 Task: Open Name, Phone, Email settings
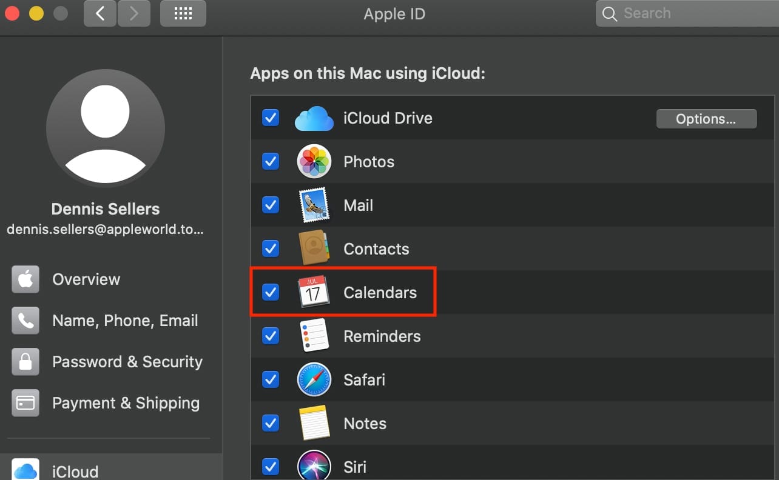pyautogui.click(x=125, y=321)
